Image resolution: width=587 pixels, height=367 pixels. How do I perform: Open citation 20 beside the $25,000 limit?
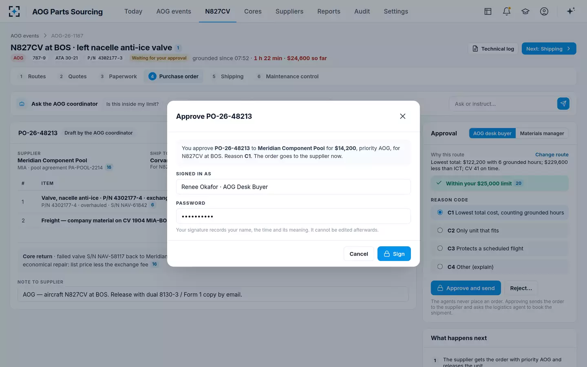[x=519, y=183]
